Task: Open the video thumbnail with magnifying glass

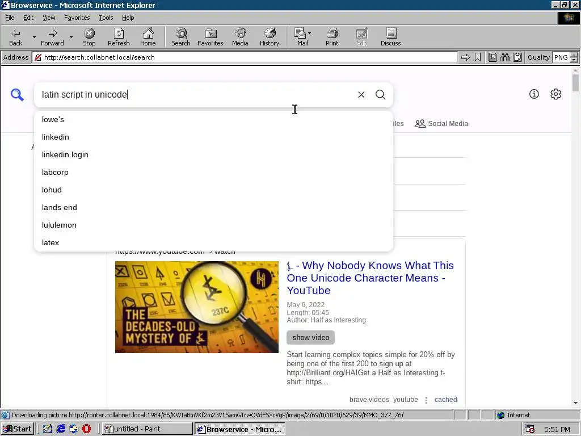Action: pos(197,307)
